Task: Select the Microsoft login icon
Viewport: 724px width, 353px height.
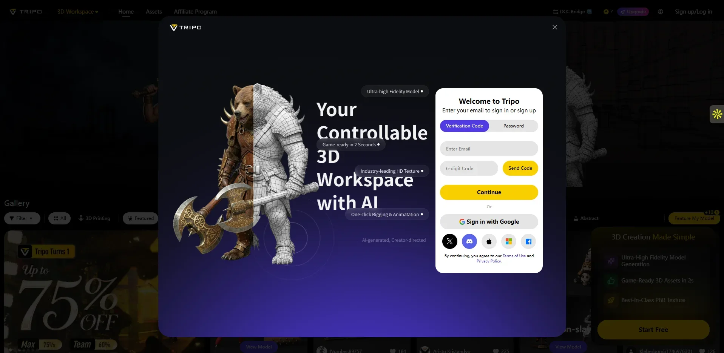Action: click(x=508, y=241)
